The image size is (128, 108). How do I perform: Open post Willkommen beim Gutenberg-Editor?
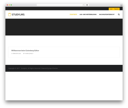pyautogui.click(x=25, y=51)
